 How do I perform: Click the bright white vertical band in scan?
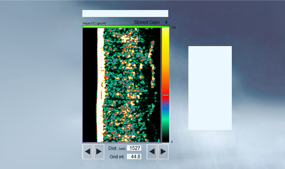[100, 83]
